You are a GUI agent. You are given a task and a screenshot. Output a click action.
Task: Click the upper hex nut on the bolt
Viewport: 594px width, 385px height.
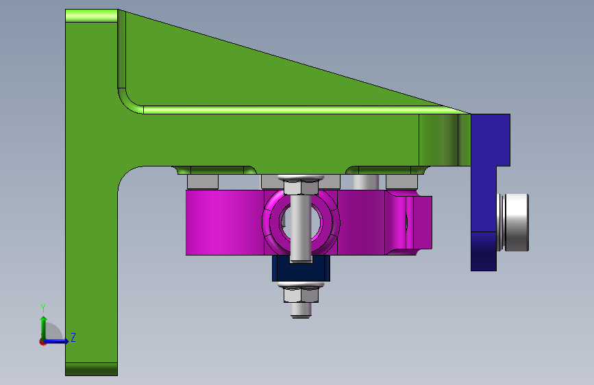pyautogui.click(x=301, y=188)
